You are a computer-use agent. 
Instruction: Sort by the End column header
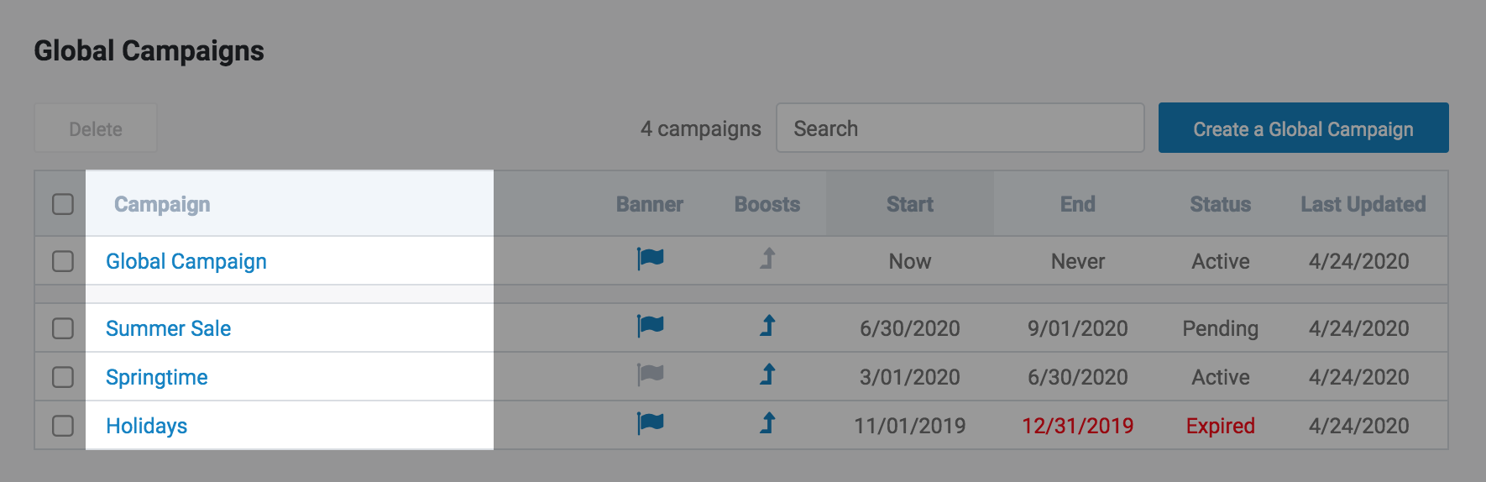[x=1077, y=204]
